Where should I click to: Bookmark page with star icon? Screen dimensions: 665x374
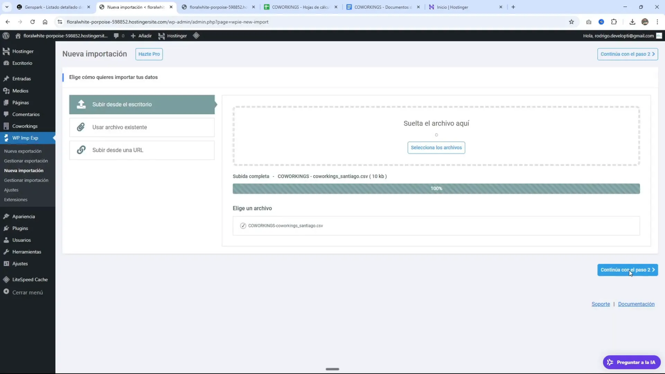pyautogui.click(x=571, y=22)
